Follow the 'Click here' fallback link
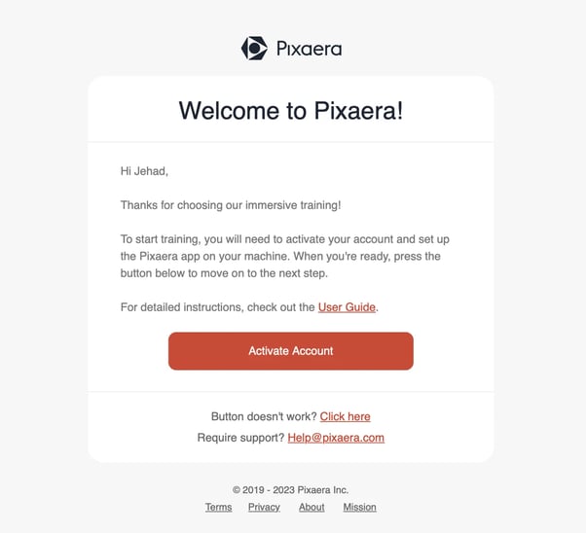This screenshot has height=533, width=586. pyautogui.click(x=345, y=416)
